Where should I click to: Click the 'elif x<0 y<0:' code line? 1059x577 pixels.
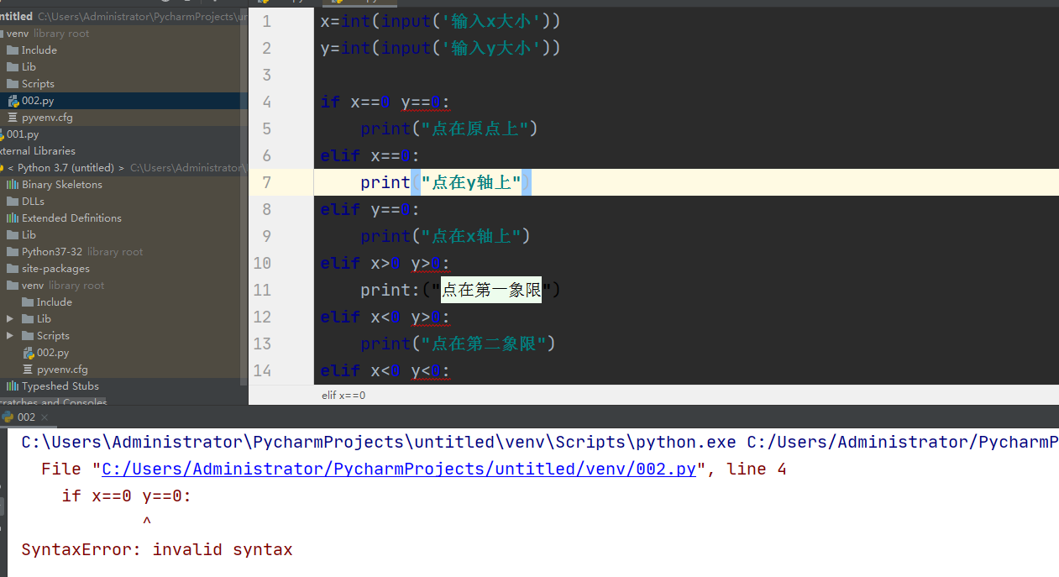click(385, 370)
